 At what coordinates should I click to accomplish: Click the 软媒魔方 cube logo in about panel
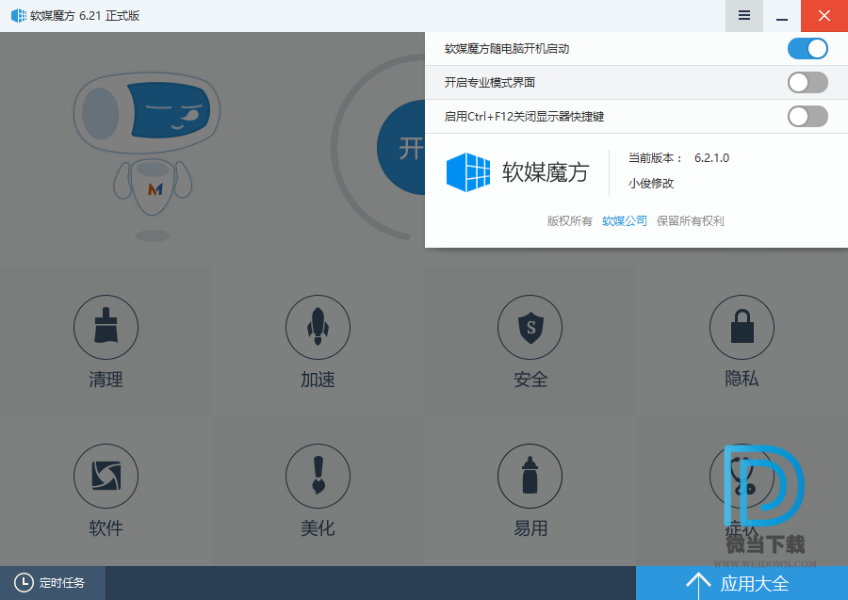(x=467, y=172)
